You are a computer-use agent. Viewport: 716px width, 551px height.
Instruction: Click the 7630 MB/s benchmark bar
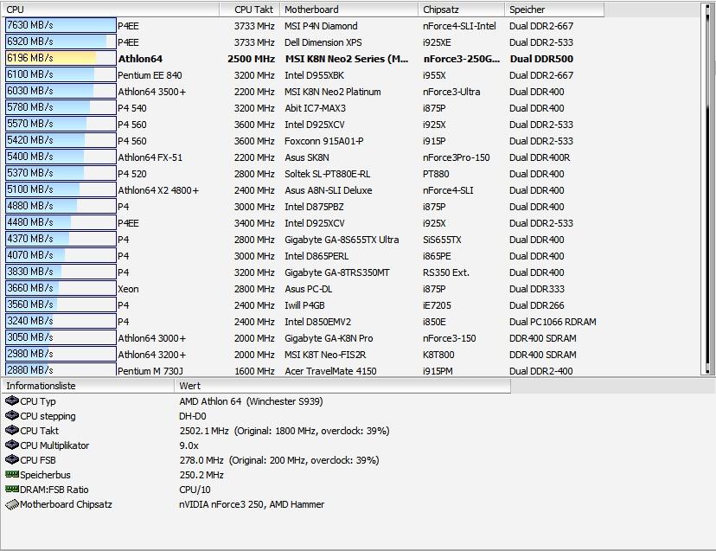click(61, 26)
